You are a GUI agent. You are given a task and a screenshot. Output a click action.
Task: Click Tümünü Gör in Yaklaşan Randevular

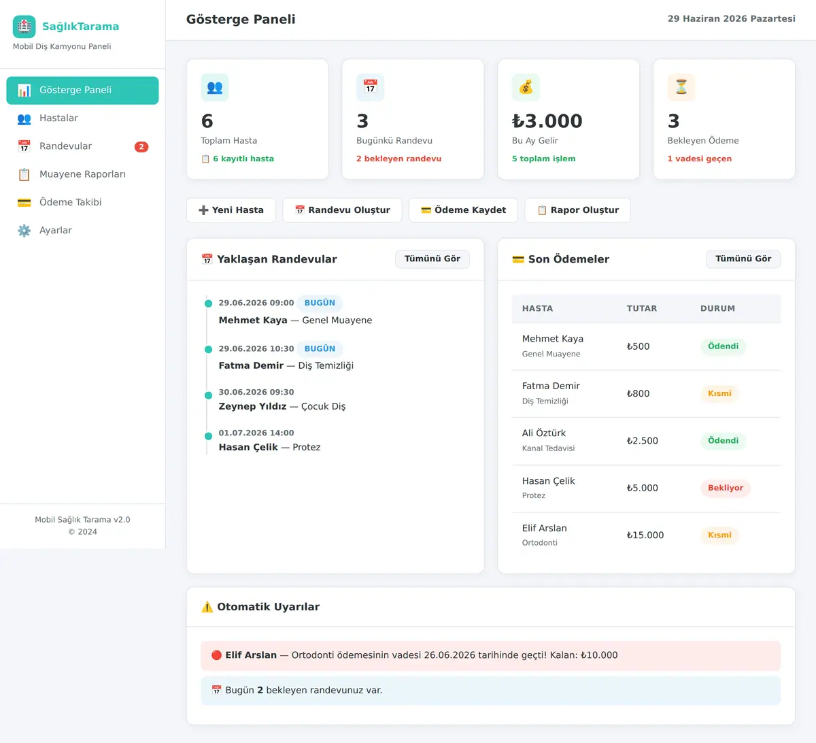[432, 259]
